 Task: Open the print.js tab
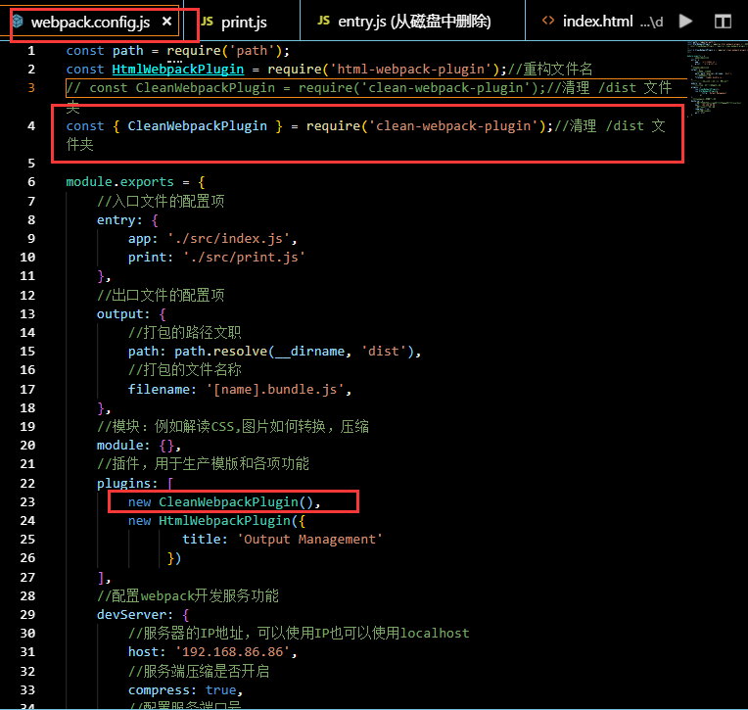coord(243,22)
